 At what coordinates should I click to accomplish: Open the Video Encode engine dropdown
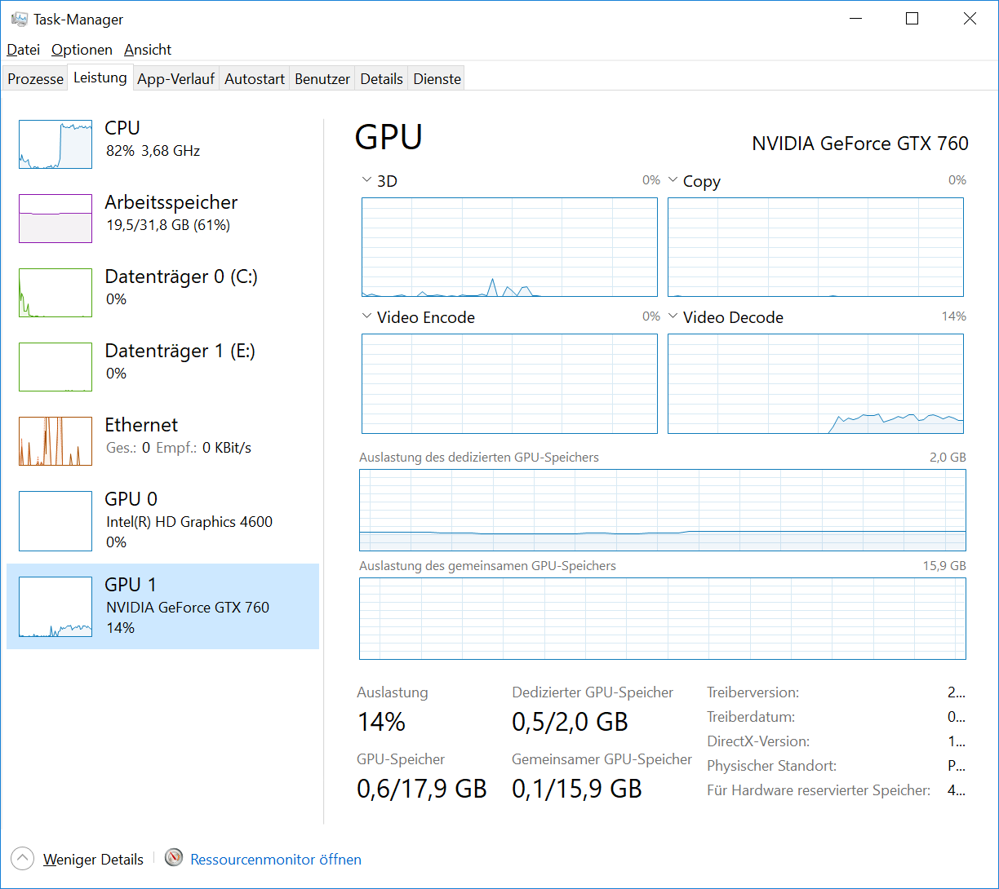click(x=366, y=316)
